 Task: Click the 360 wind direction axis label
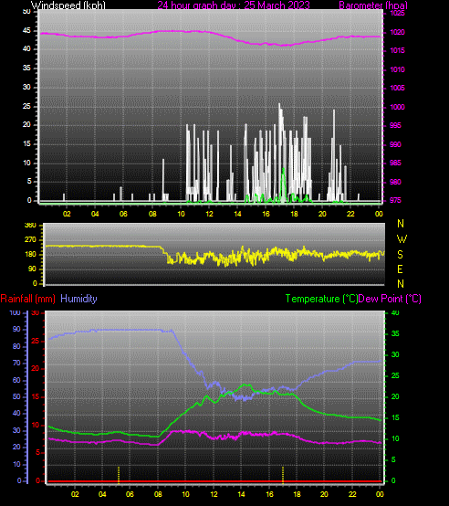(30, 226)
